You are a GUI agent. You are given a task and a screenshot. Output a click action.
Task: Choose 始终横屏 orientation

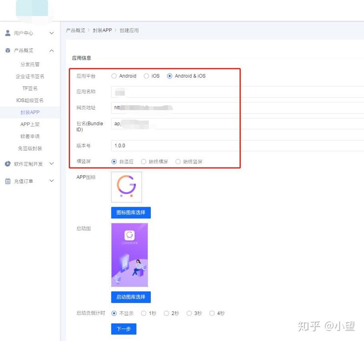pos(143,162)
